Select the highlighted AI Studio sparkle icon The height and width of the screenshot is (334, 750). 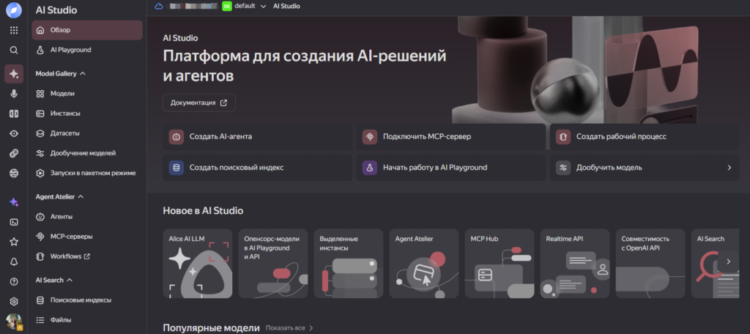14,74
